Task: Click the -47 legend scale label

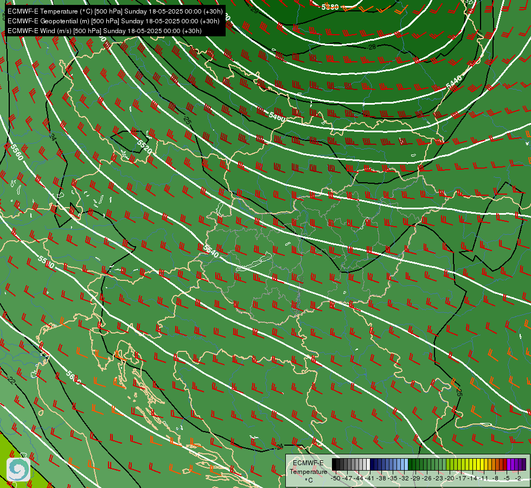Action: (x=348, y=479)
